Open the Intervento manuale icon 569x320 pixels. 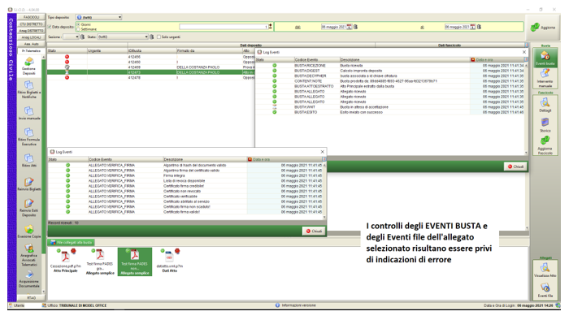[x=545, y=78]
